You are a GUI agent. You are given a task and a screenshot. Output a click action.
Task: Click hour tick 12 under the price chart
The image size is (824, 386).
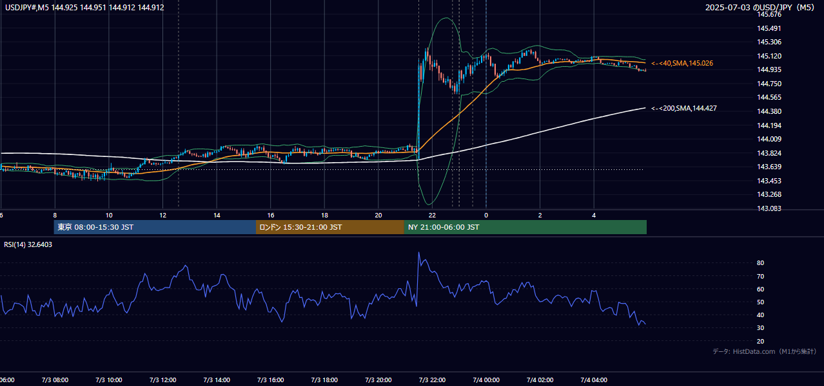point(163,215)
